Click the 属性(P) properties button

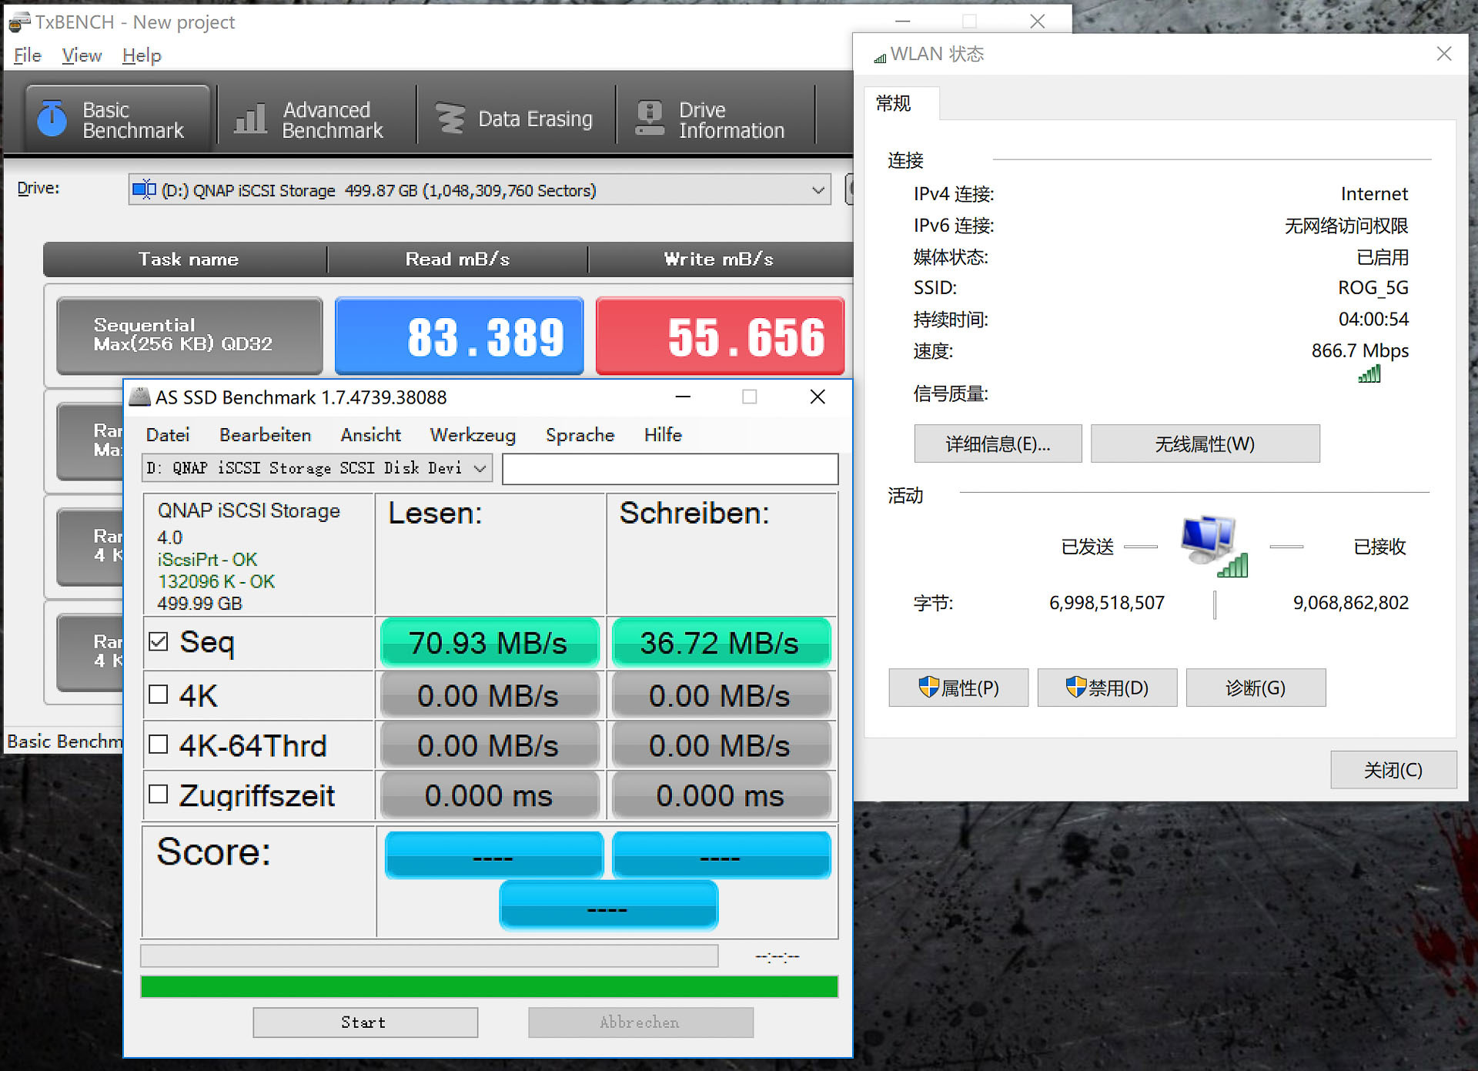pos(958,688)
